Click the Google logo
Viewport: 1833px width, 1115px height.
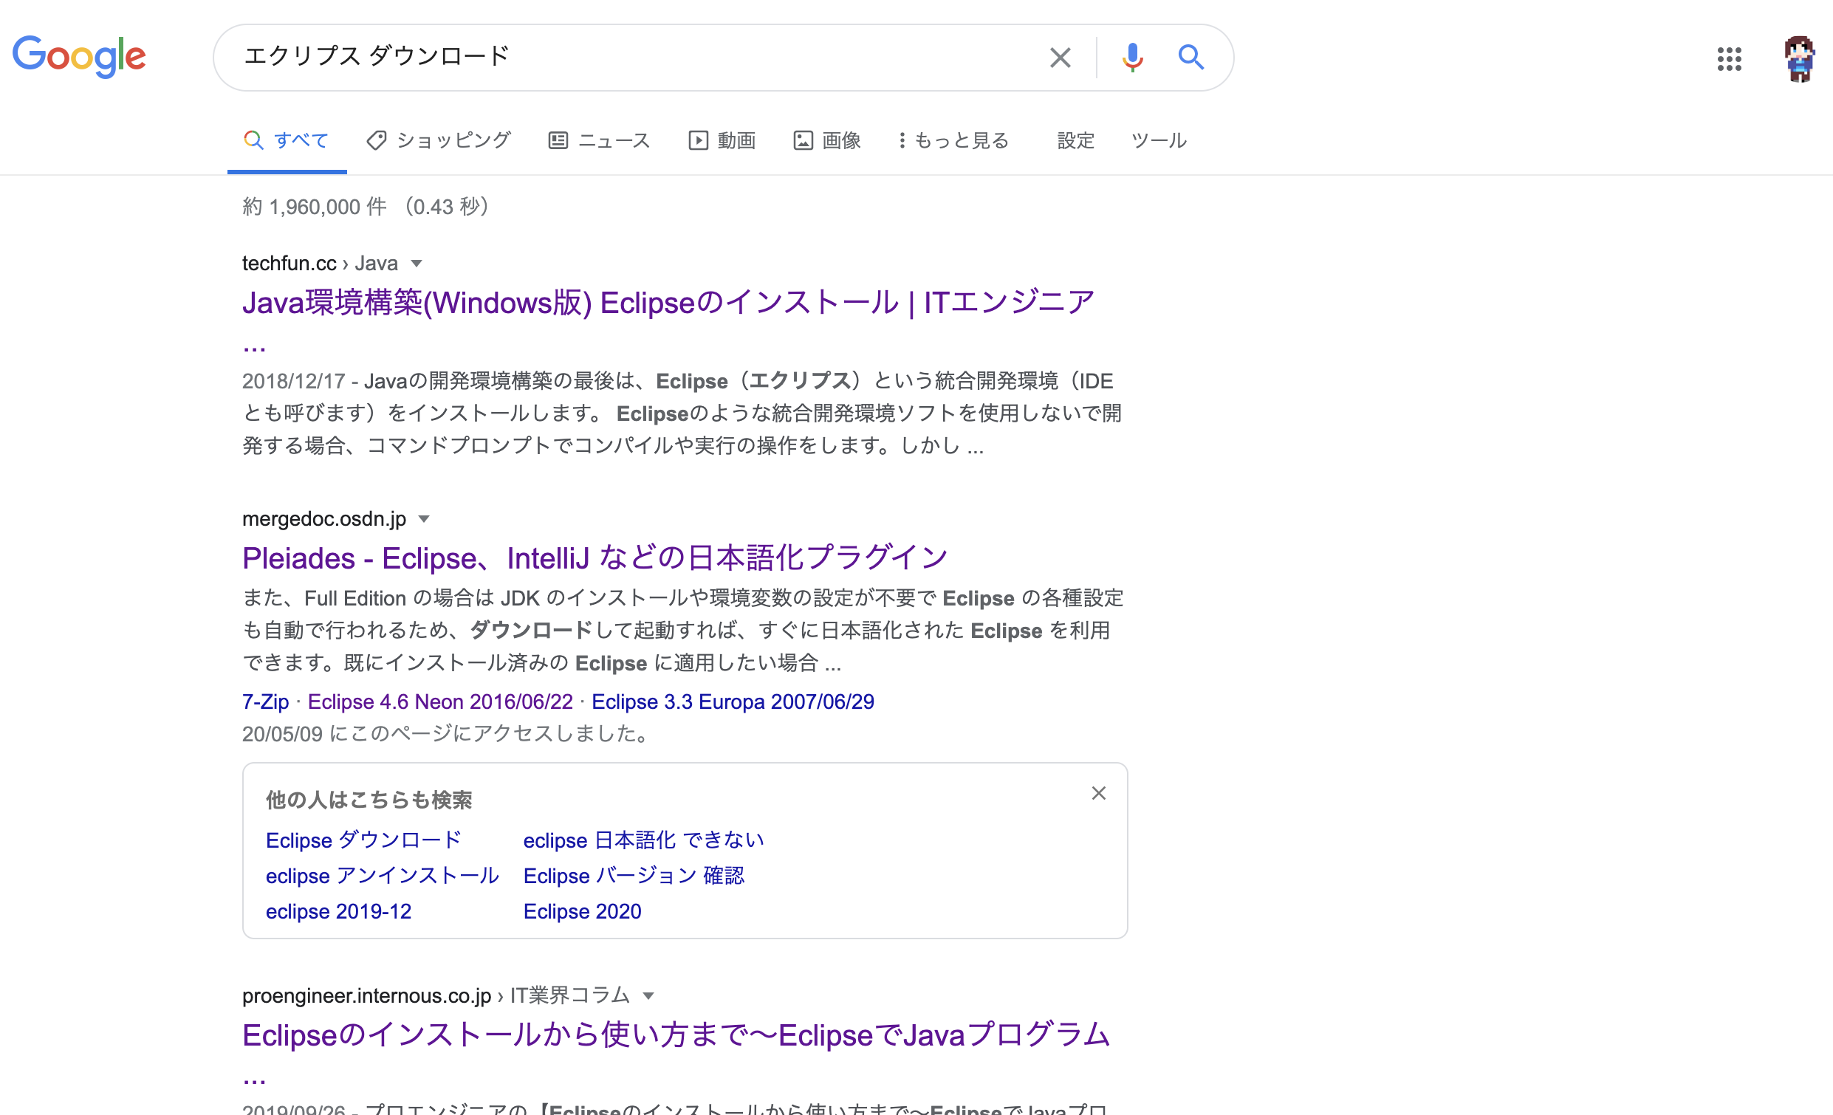(79, 57)
